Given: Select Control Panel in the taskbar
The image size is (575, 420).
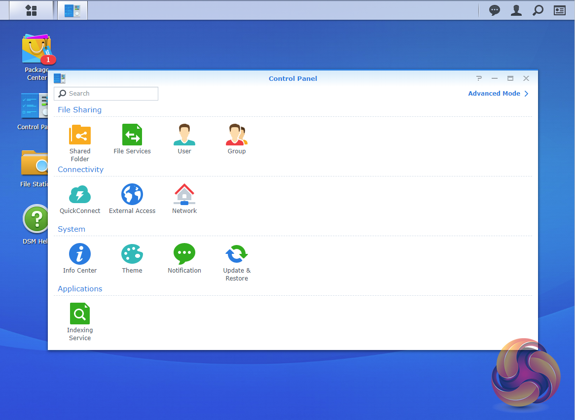Looking at the screenshot, I should (x=72, y=10).
